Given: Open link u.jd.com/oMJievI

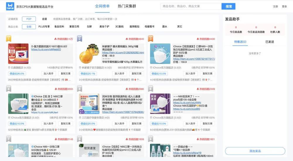Looking at the screenshot, I should 45,113.
